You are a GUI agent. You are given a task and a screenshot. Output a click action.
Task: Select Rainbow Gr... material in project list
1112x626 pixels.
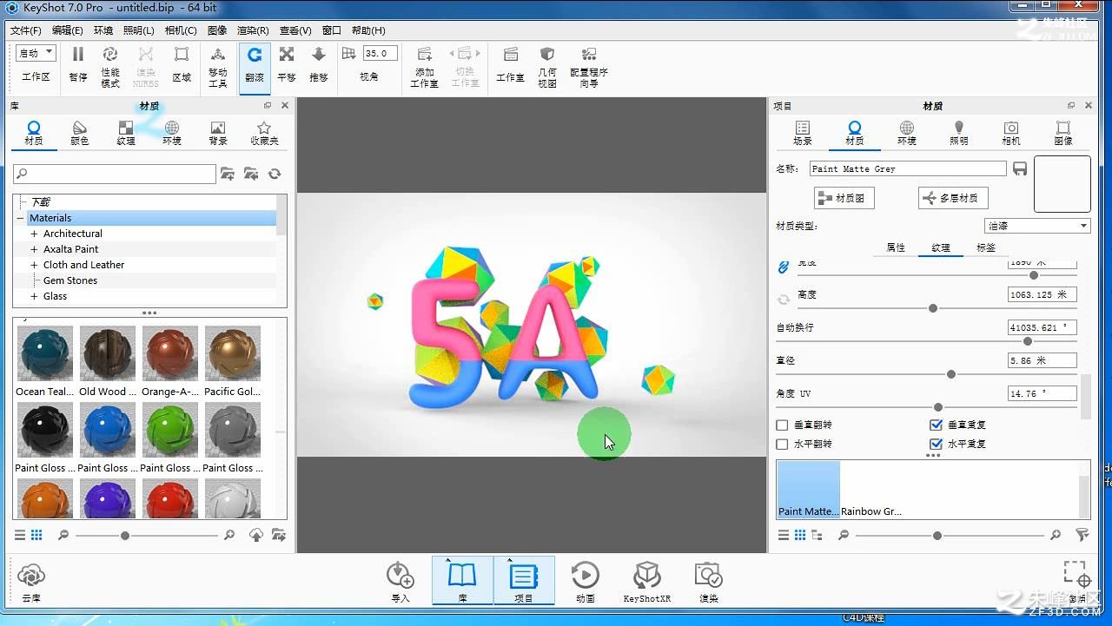point(871,491)
